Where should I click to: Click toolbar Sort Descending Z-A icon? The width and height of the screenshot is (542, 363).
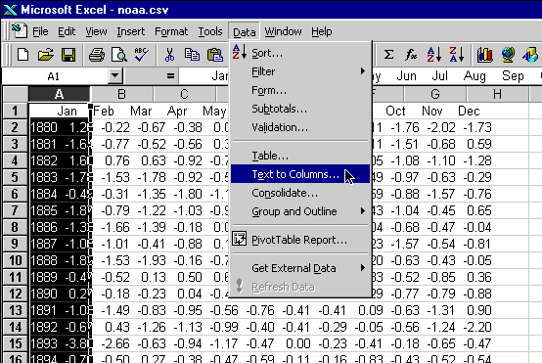coord(456,55)
